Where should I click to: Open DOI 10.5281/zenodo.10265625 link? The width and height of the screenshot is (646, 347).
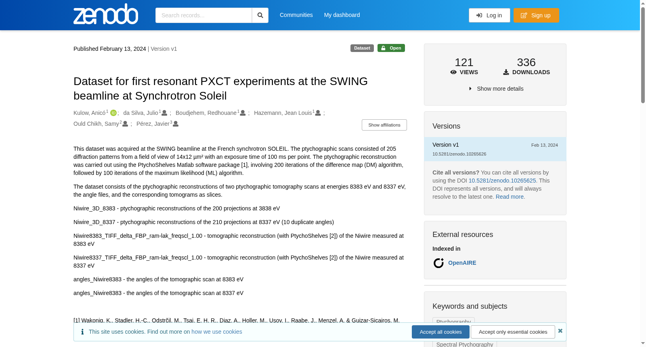[x=502, y=181]
